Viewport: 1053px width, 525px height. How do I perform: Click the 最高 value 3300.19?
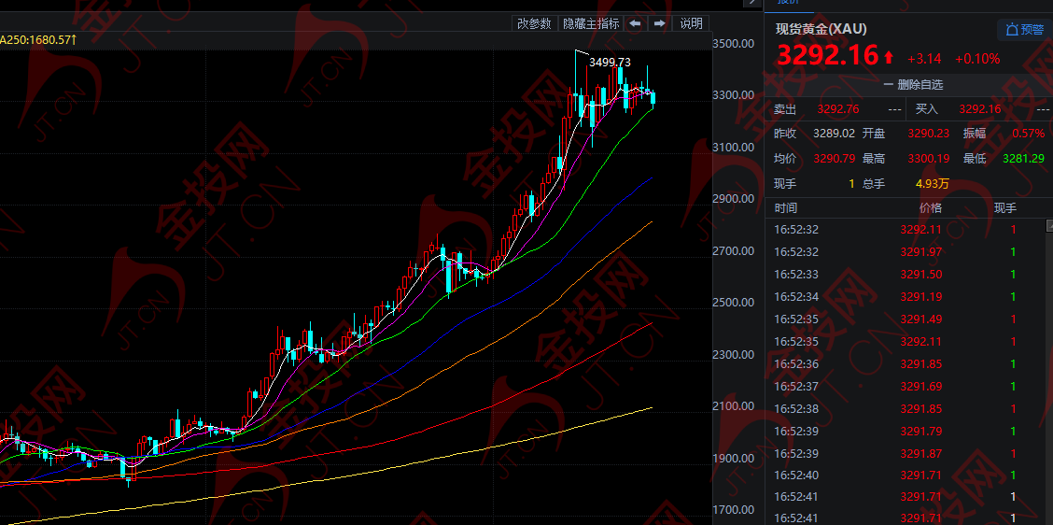pyautogui.click(x=929, y=159)
